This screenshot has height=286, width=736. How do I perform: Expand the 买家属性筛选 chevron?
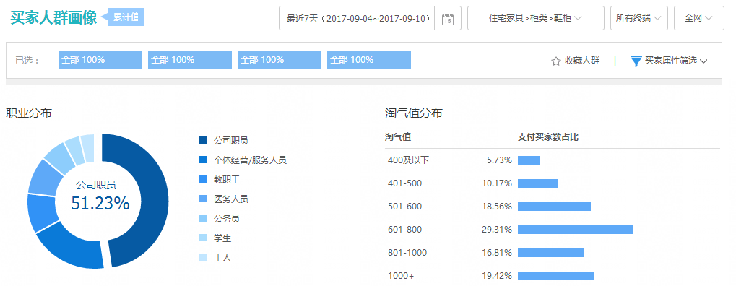[703, 61]
